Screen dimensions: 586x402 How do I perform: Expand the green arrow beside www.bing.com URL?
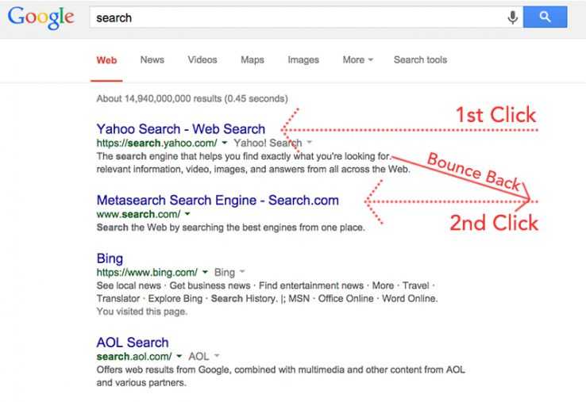[206, 273]
